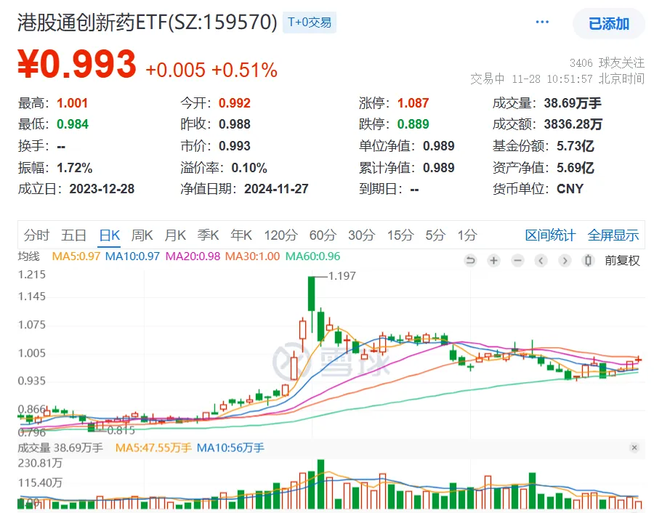Switch to the 60分 interval tab
Image resolution: width=662 pixels, height=513 pixels.
tap(323, 235)
